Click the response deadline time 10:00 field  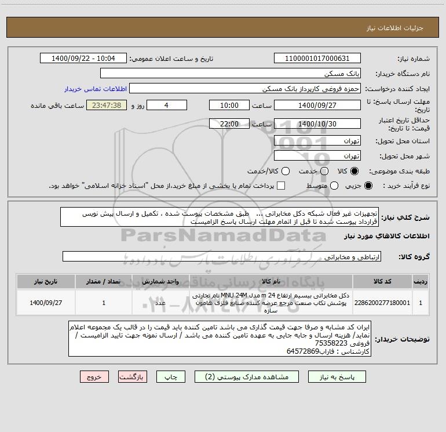pos(229,105)
